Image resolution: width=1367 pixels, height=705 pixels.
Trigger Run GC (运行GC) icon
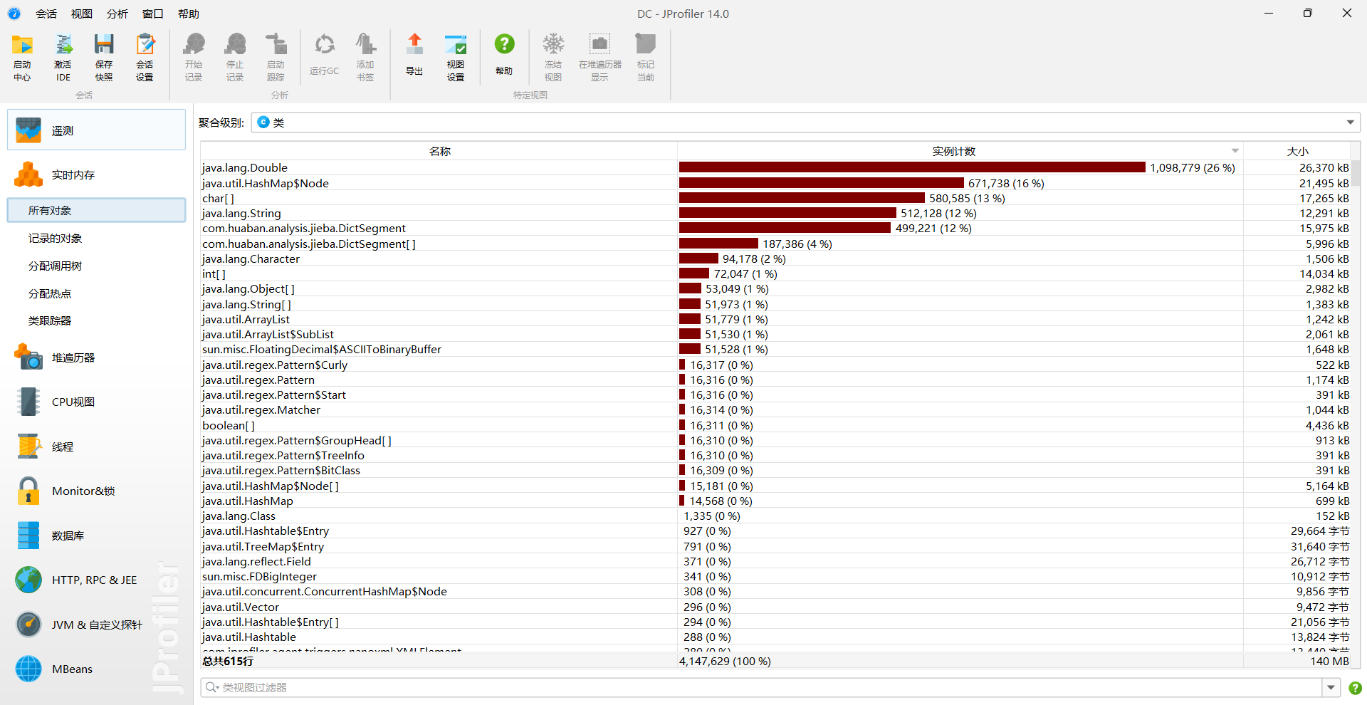324,56
